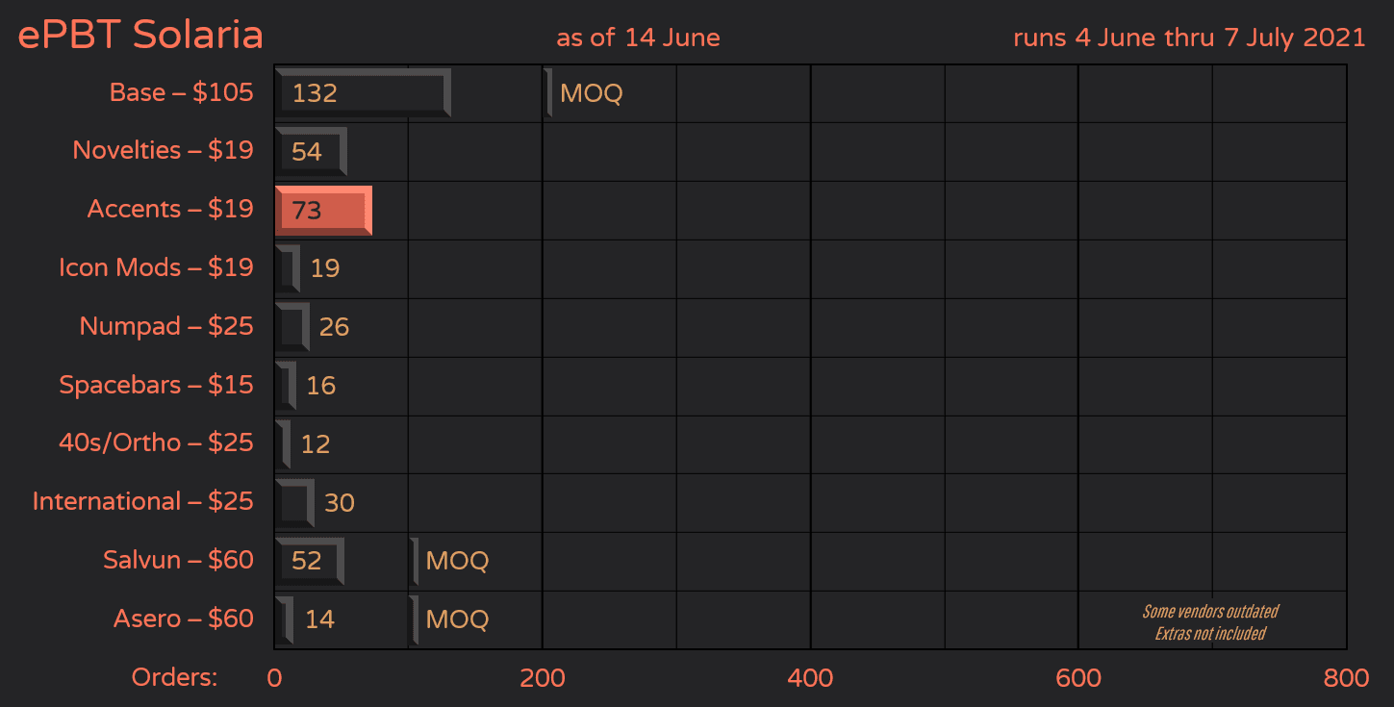Click the "Base – $105" row label
Screen dimensions: 1394x707
pos(181,92)
